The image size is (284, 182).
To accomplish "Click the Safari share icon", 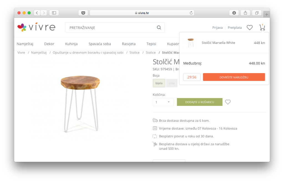I will click(245, 13).
